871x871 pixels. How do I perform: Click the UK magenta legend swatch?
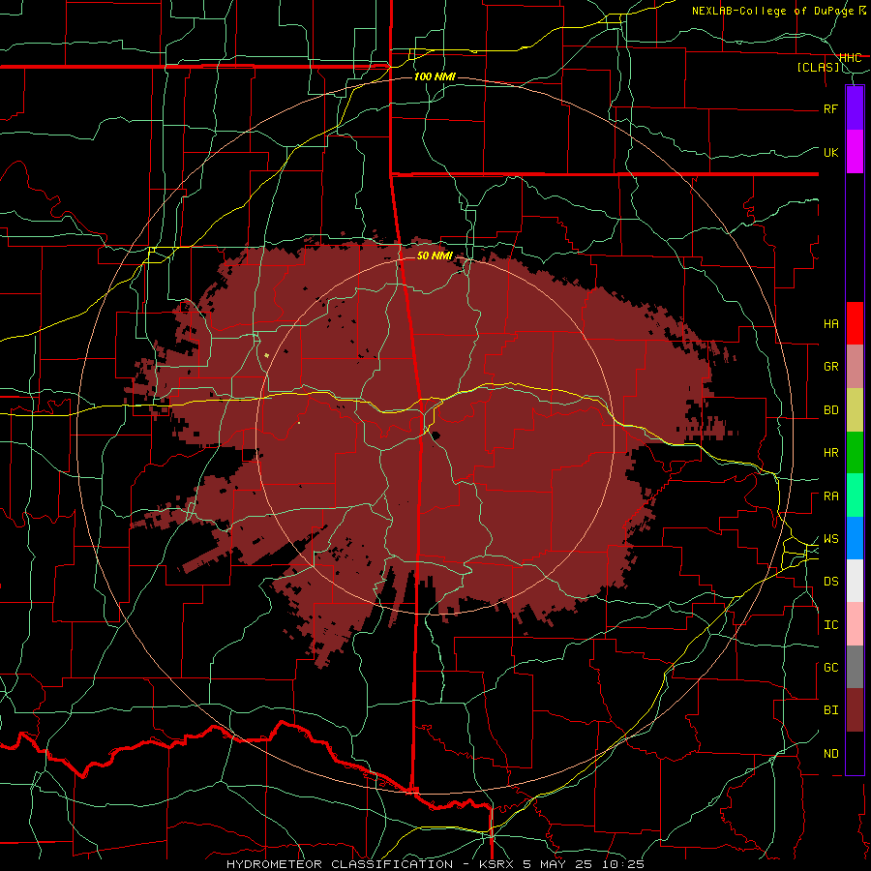(x=855, y=152)
